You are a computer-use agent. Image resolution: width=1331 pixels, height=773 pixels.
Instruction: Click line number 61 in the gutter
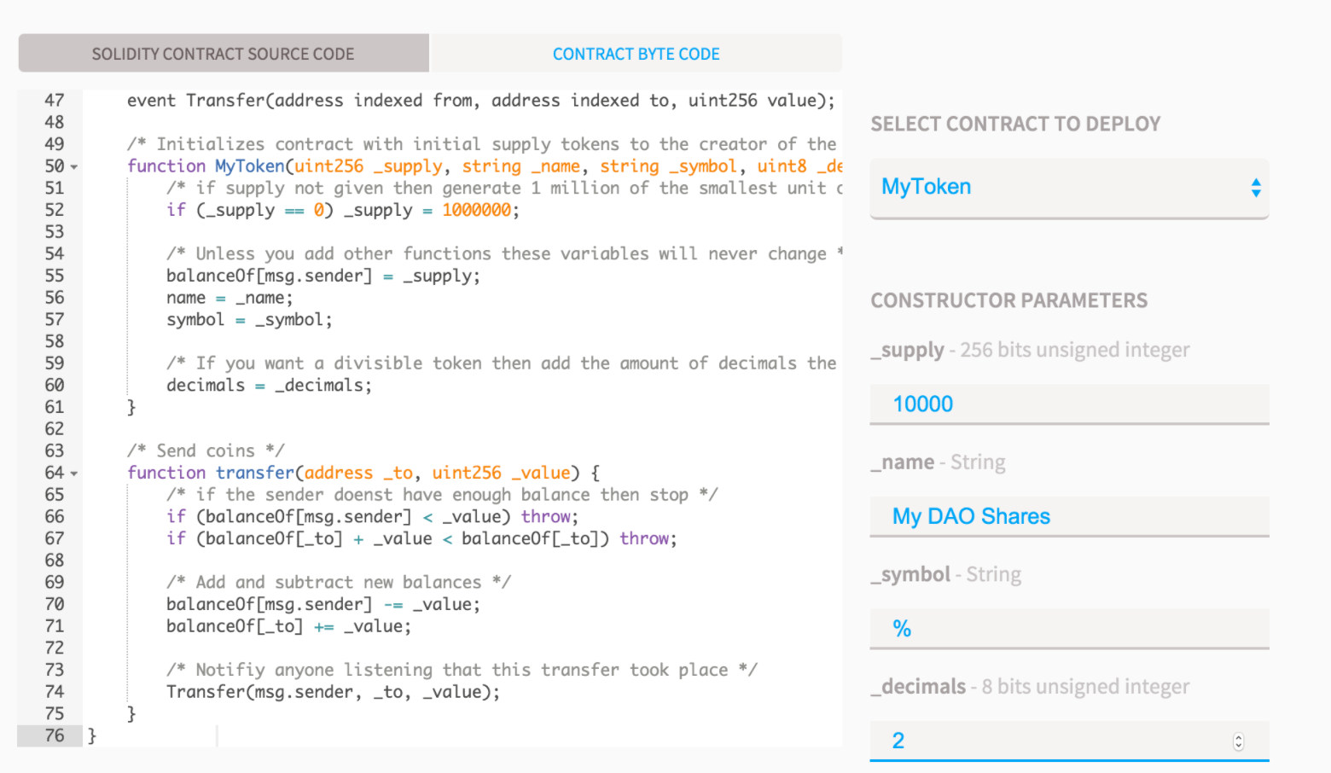tap(55, 407)
